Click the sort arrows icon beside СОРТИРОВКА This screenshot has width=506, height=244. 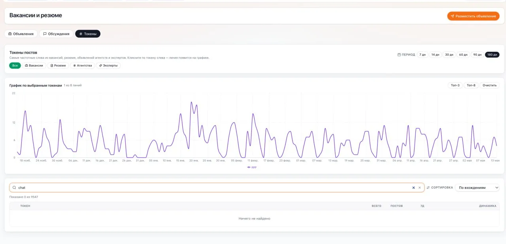(x=428, y=188)
